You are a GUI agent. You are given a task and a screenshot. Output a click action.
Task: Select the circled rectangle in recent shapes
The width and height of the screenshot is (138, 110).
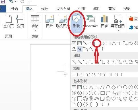pyautogui.click(x=97, y=43)
